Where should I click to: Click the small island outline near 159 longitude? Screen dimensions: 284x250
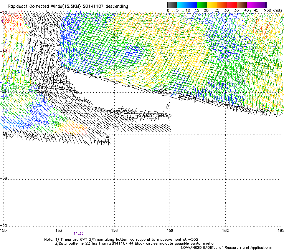(x=168, y=105)
